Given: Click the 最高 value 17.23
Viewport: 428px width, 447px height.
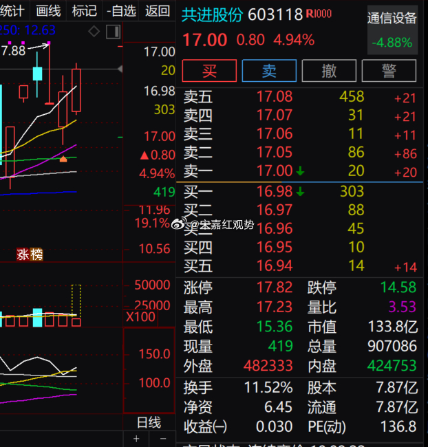Looking at the screenshot, I should point(275,307).
